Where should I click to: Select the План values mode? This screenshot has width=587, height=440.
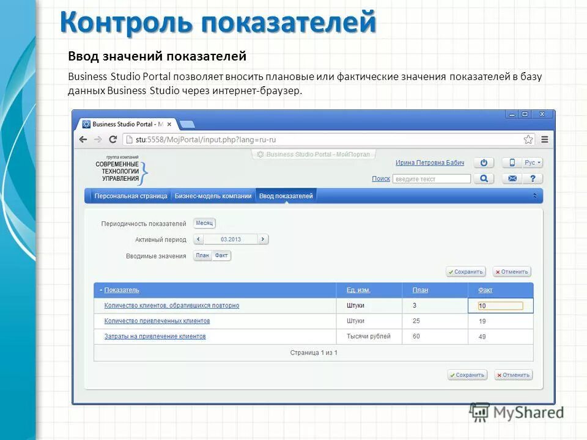tap(204, 255)
